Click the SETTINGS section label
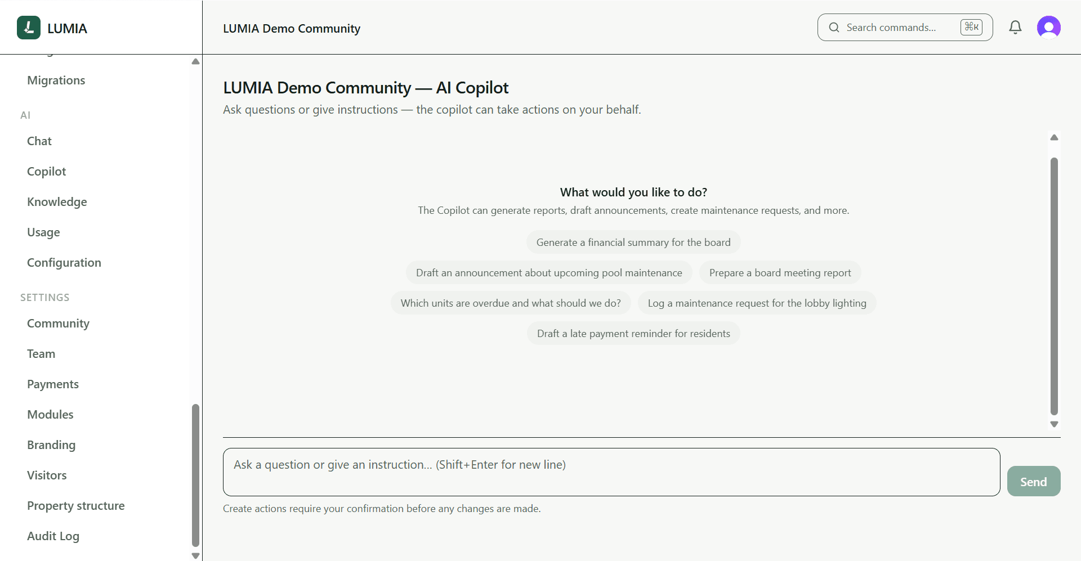1081x561 pixels. pyautogui.click(x=45, y=298)
